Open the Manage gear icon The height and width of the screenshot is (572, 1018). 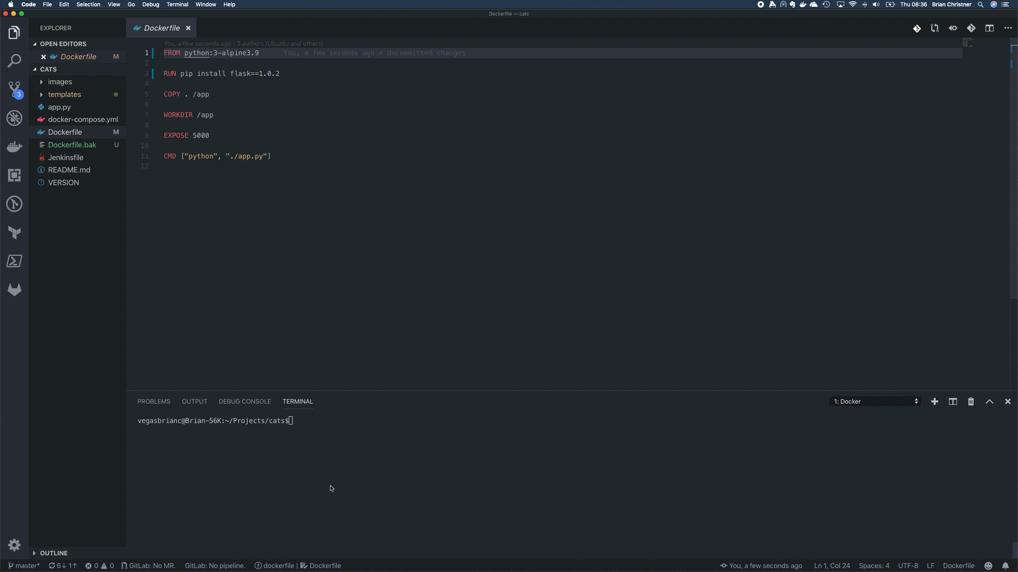click(x=14, y=545)
